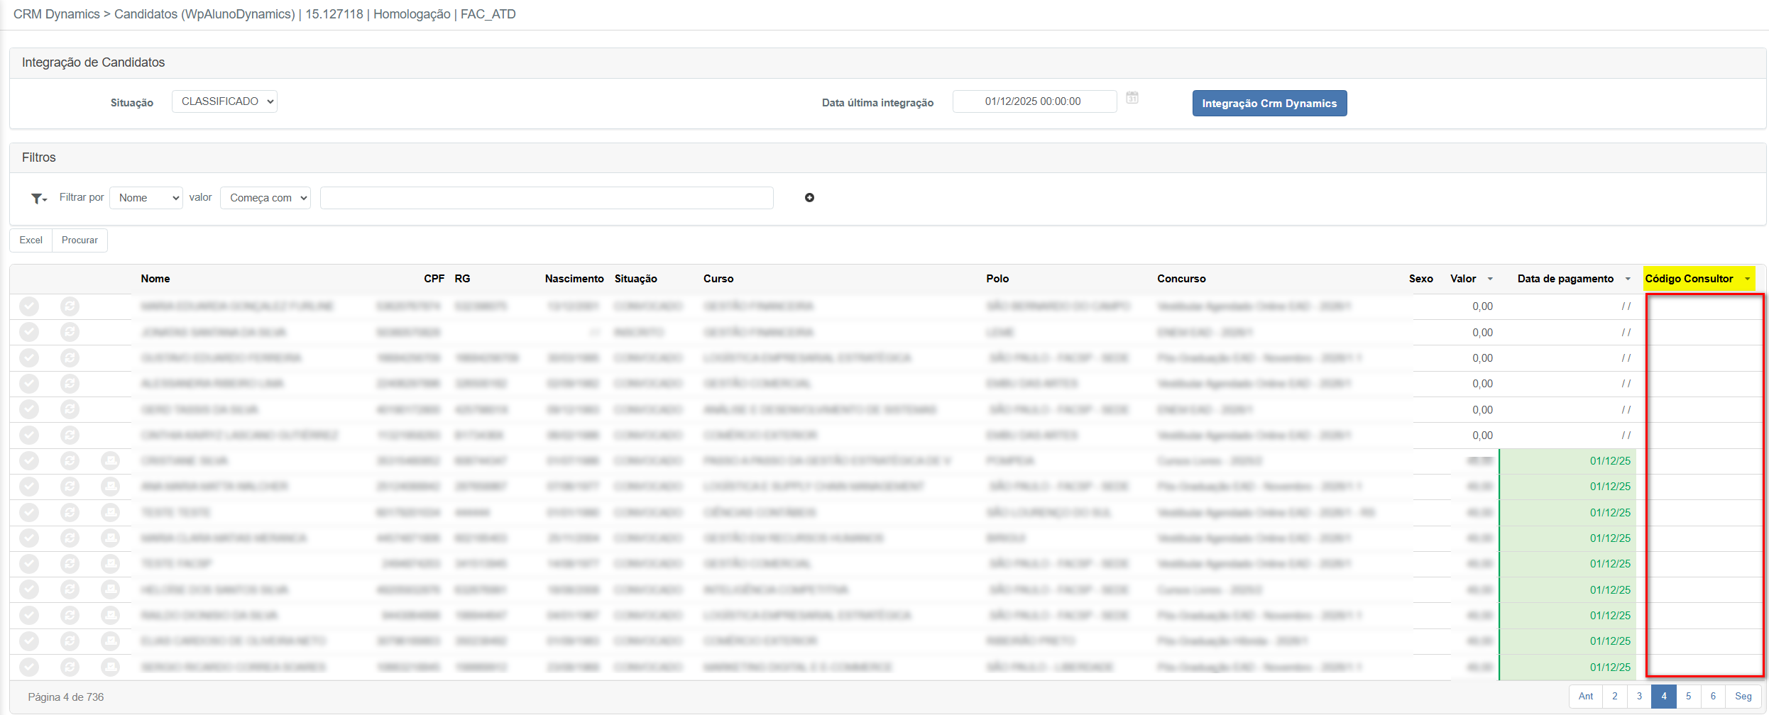The height and width of the screenshot is (715, 1769).
Task: Click the plus icon to add filter
Action: pyautogui.click(x=809, y=198)
